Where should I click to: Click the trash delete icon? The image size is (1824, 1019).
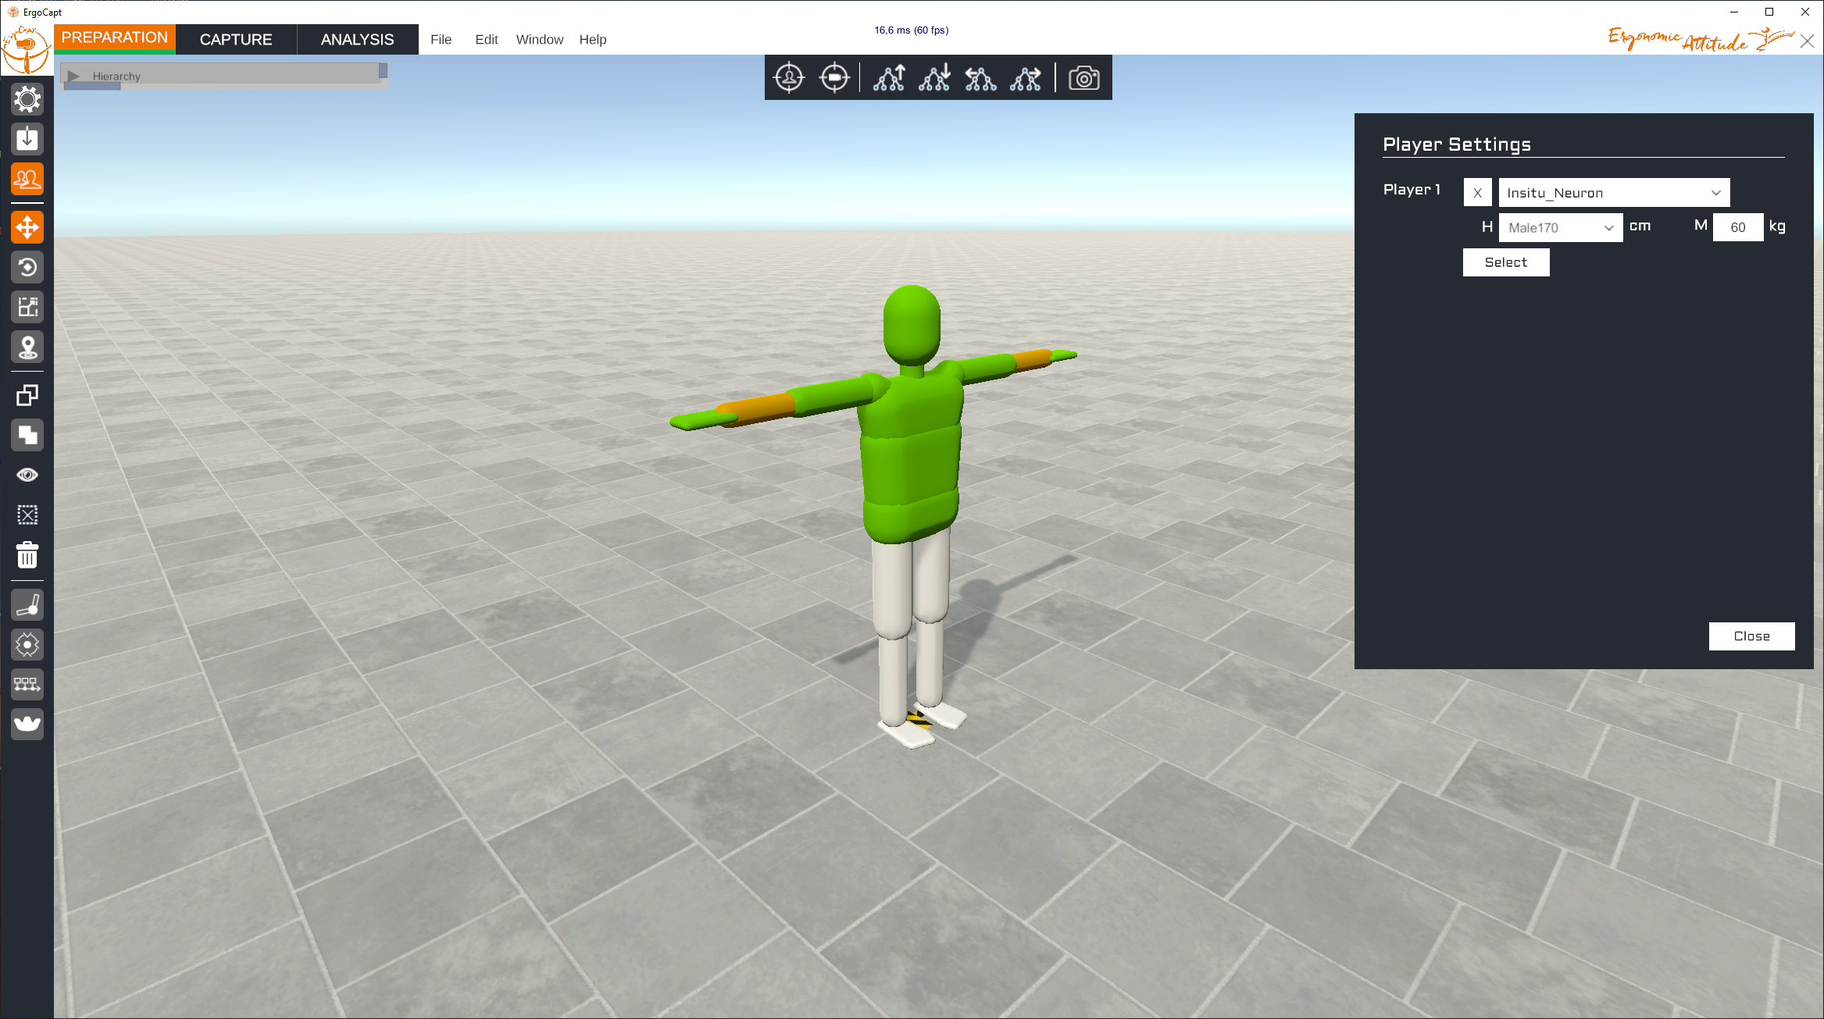(x=27, y=555)
